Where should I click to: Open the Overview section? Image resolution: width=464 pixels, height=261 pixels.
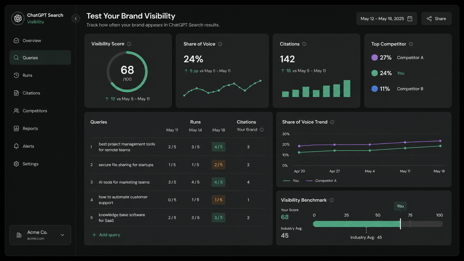(x=40, y=40)
